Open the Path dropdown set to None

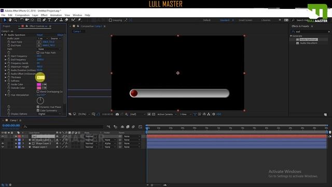click(x=49, y=49)
